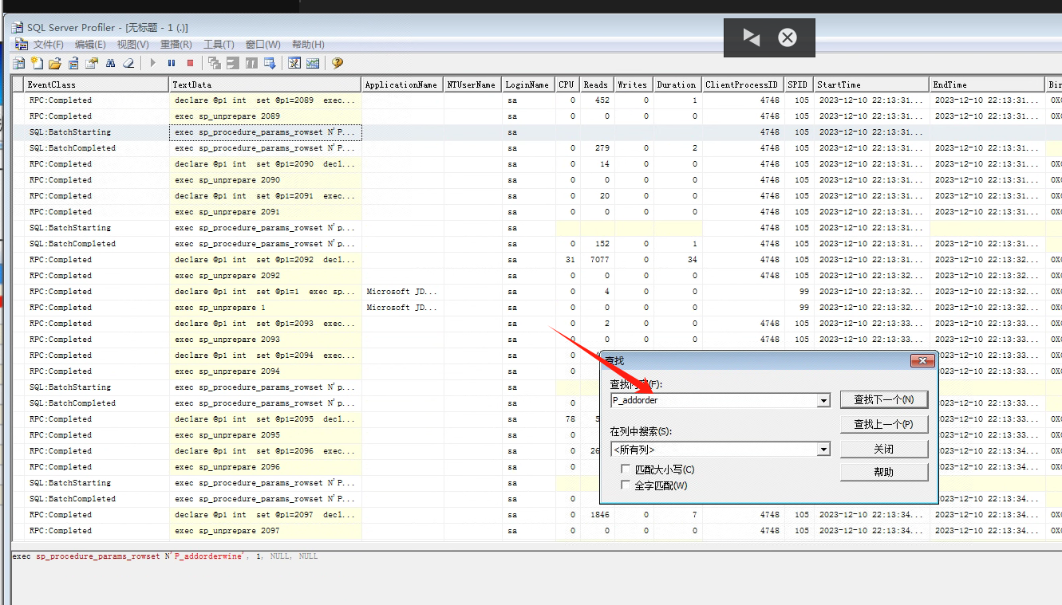
Task: Click the P_addorderwine statement in bottom pane
Action: 164,556
